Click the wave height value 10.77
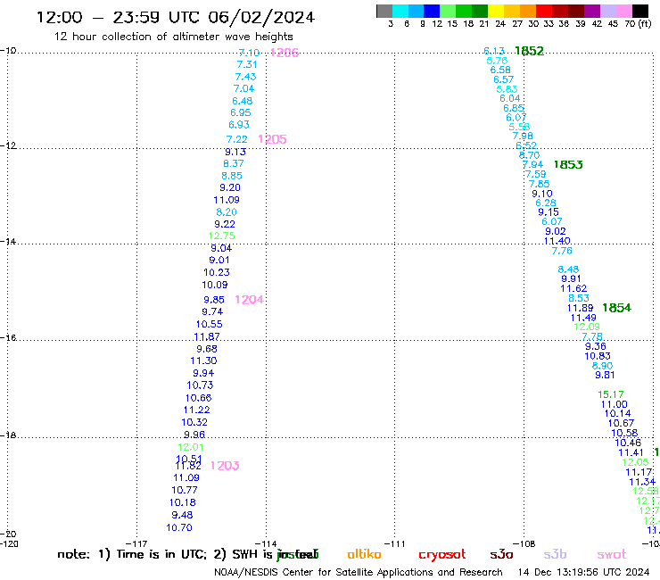 point(185,490)
